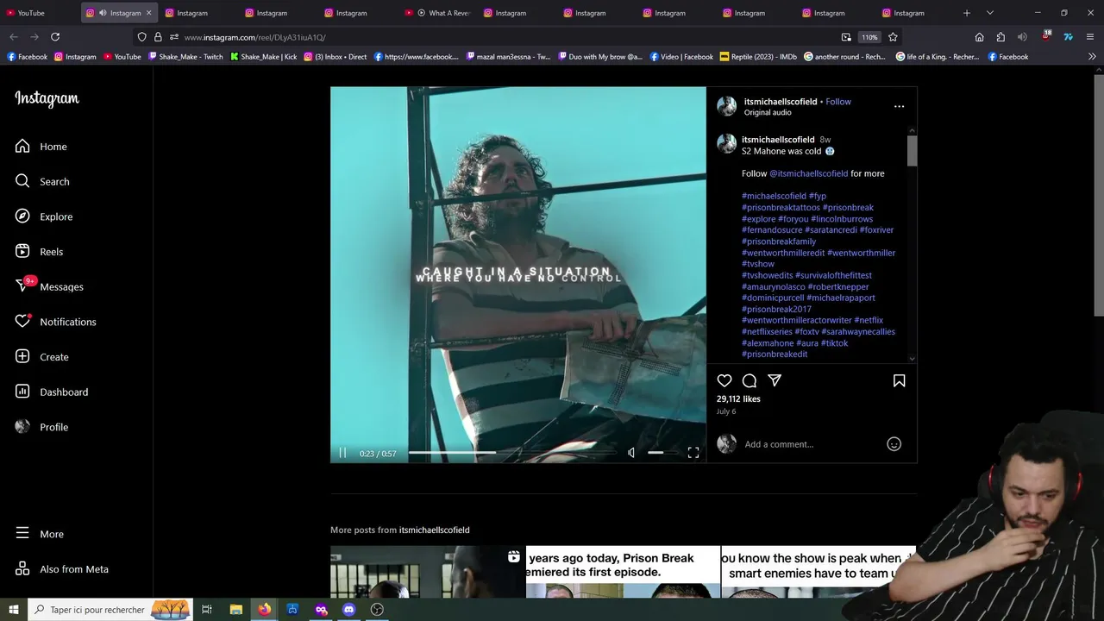Click Create in the sidebar
1104x621 pixels.
41,357
